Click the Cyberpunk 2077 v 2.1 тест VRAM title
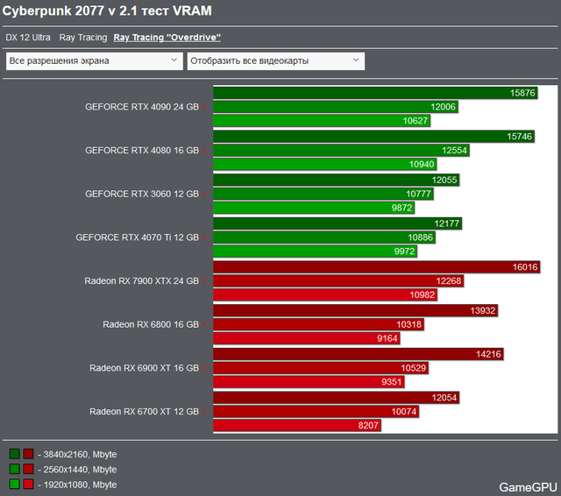 [x=107, y=11]
